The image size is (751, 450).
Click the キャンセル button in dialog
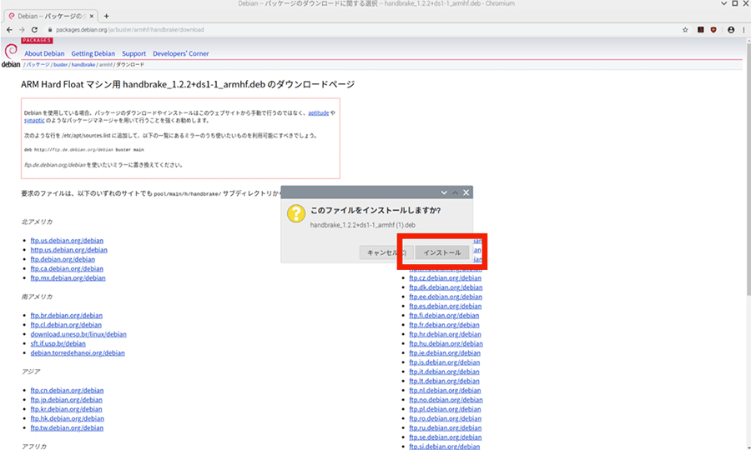point(386,252)
